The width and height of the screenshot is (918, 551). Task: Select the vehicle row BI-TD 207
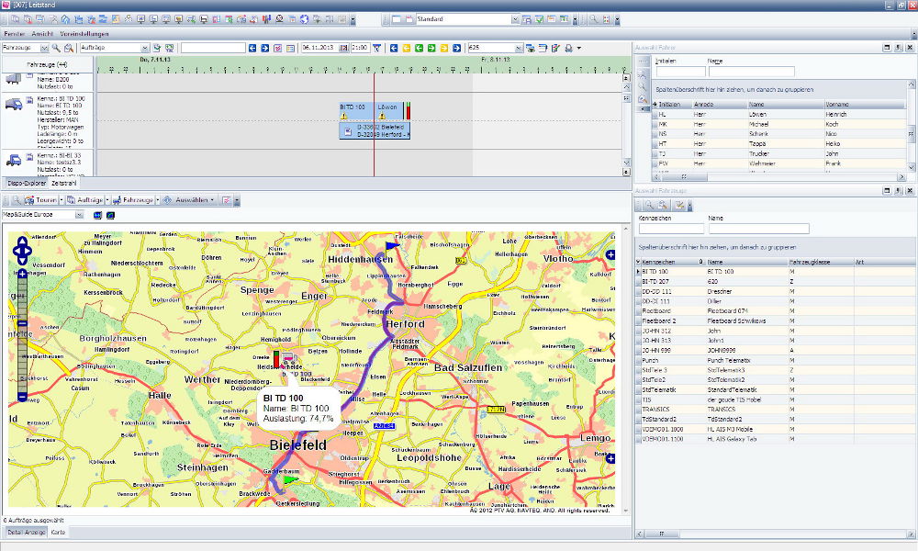pos(773,282)
